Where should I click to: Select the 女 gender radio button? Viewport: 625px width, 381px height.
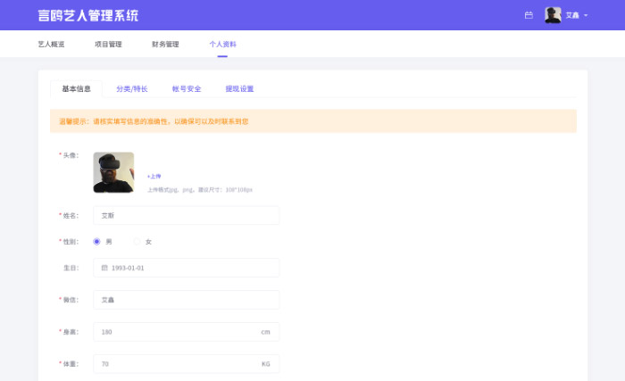(x=137, y=242)
